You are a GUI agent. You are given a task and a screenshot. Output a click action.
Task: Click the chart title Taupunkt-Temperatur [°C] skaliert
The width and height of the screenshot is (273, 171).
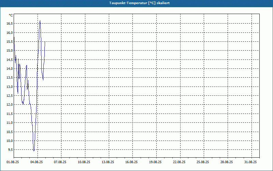(140, 3)
